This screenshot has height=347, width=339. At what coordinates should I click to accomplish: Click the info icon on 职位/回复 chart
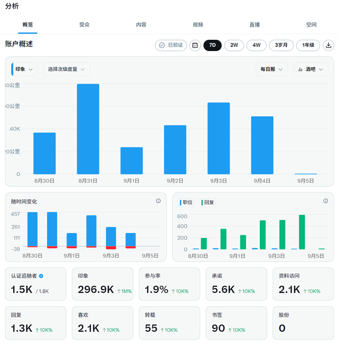[x=326, y=201]
